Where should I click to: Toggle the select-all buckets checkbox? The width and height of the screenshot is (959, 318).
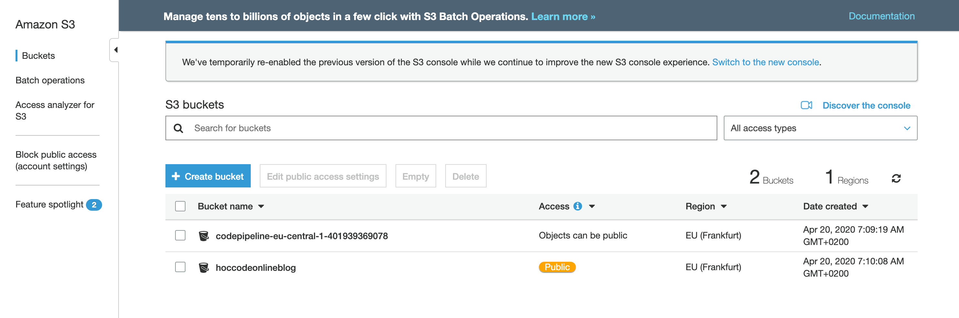click(x=180, y=206)
